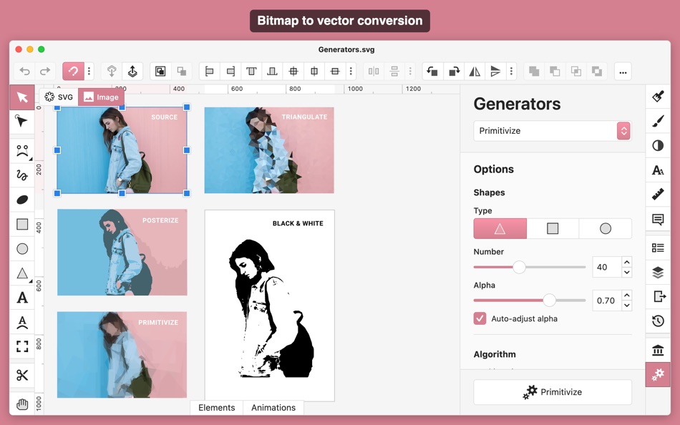Uncheck Auto-adjust alpha

(x=480, y=318)
